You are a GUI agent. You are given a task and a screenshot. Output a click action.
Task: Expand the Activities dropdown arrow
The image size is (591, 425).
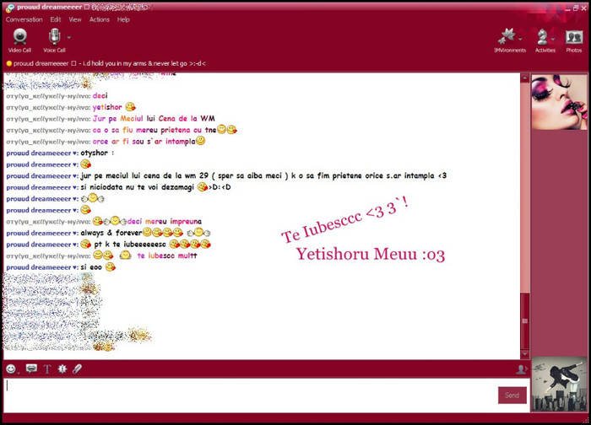click(x=554, y=38)
